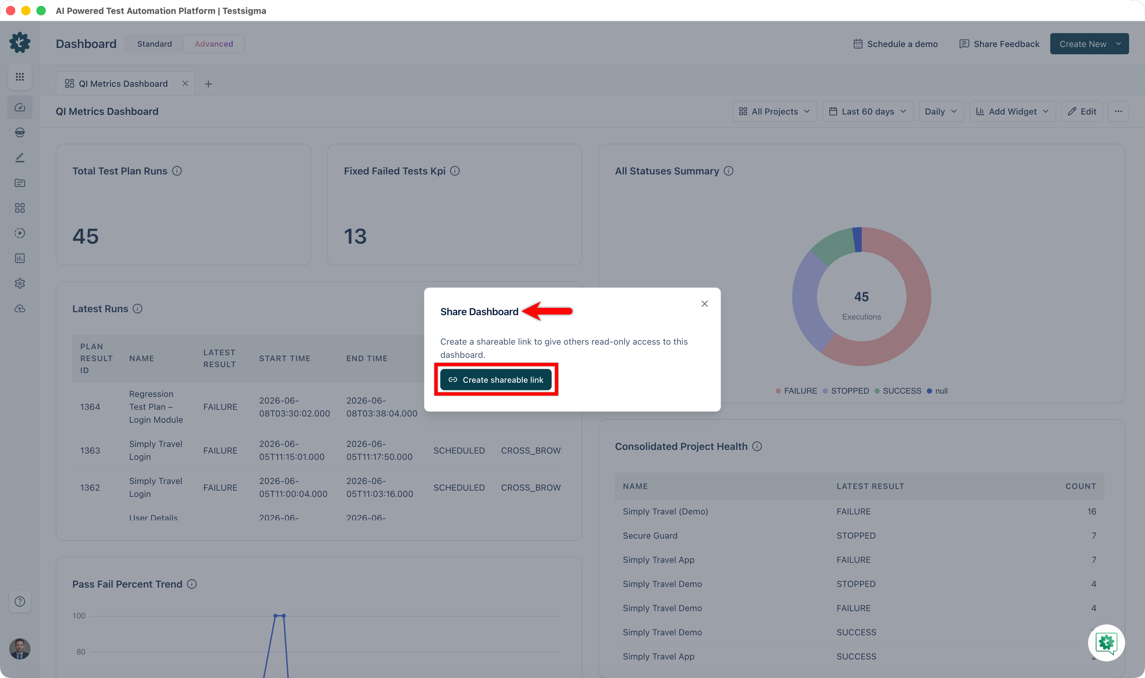The width and height of the screenshot is (1145, 678).
Task: Open the four-squares sidebar icon
Action: [20, 208]
